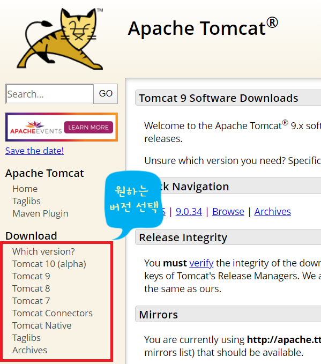Open the Browse link in Quick Navigation
This screenshot has height=364, width=321.
pos(228,211)
